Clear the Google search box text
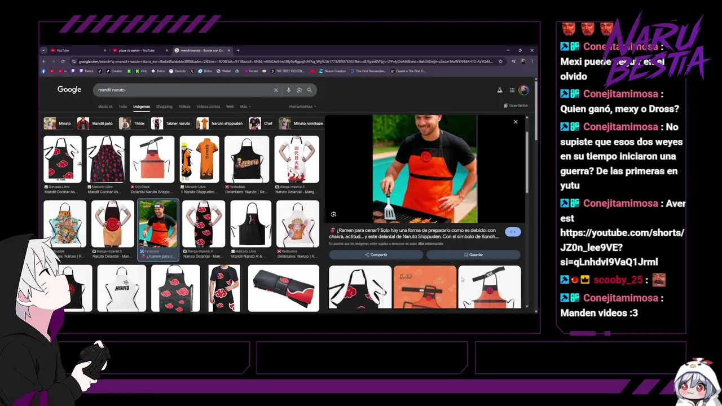The height and width of the screenshot is (406, 722). [276, 90]
